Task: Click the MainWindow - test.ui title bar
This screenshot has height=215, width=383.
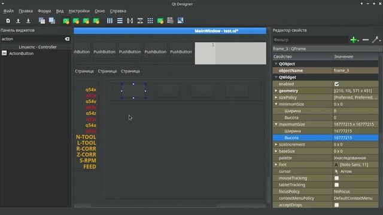Action: pyautogui.click(x=170, y=31)
